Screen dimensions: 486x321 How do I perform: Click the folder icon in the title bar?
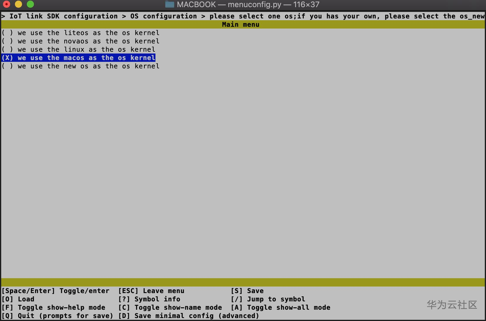170,4
